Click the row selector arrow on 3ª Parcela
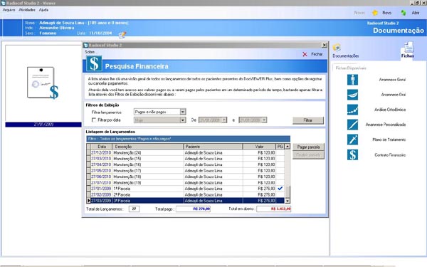This screenshot has width=427, height=267. [x=88, y=201]
